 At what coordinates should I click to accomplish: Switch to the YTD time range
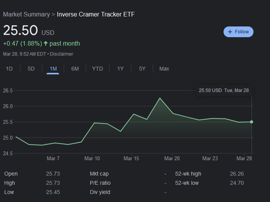click(98, 69)
